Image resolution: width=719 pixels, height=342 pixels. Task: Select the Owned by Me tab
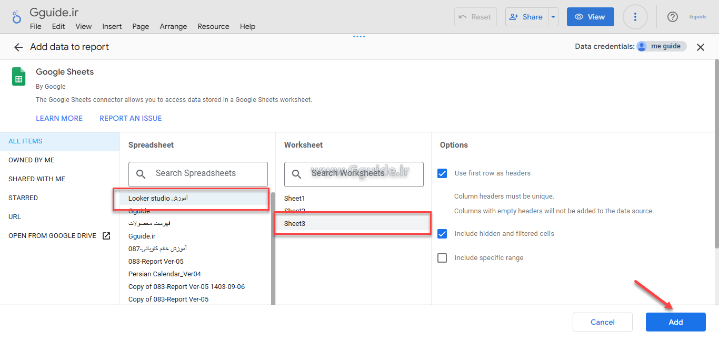click(x=32, y=160)
